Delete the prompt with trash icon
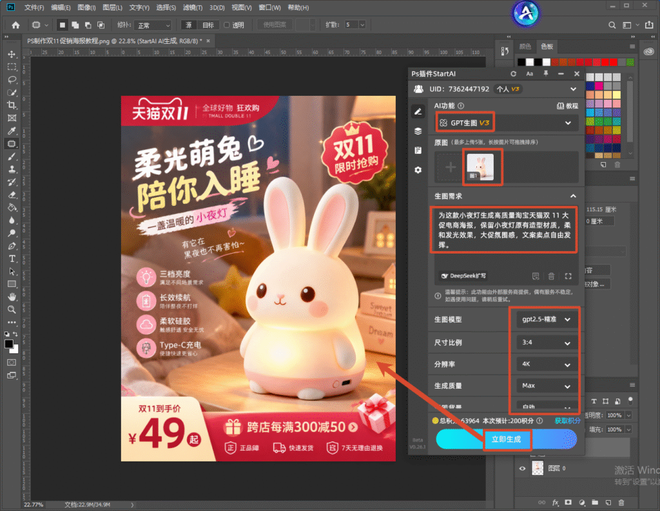660x511 pixels. pyautogui.click(x=552, y=276)
